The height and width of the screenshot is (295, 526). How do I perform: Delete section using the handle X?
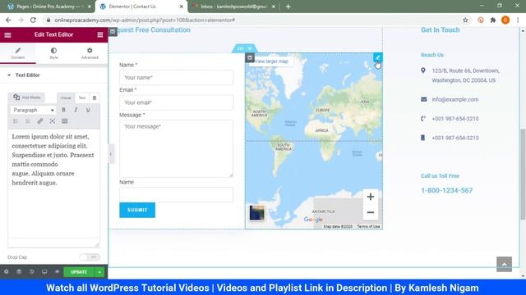coord(250,48)
